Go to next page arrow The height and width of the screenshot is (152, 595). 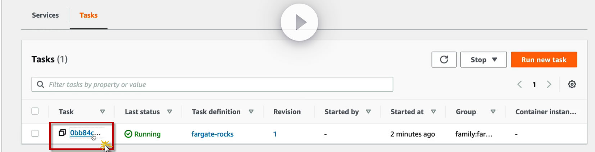point(549,84)
